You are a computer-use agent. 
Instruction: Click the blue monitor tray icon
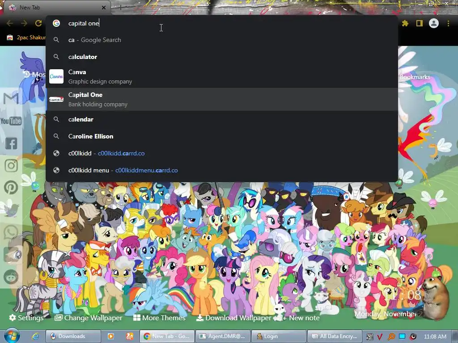402,336
